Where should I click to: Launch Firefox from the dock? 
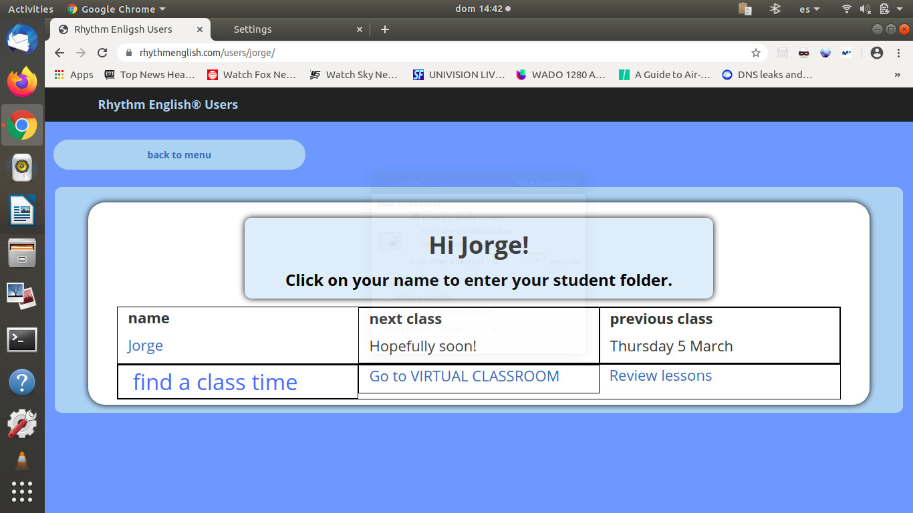(22, 82)
